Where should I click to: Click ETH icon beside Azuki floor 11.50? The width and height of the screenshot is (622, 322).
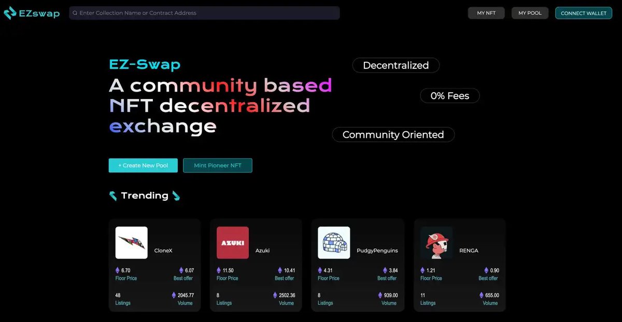[x=218, y=270]
